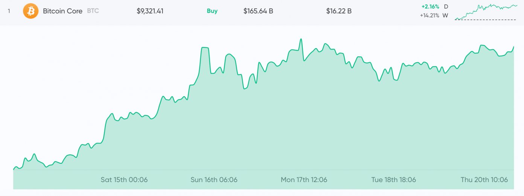Click the orange Bitcoin logo icon

(x=30, y=11)
